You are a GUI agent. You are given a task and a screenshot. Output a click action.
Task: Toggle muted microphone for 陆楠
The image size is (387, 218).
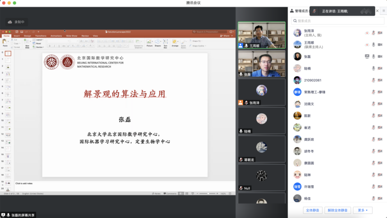coord(373,68)
